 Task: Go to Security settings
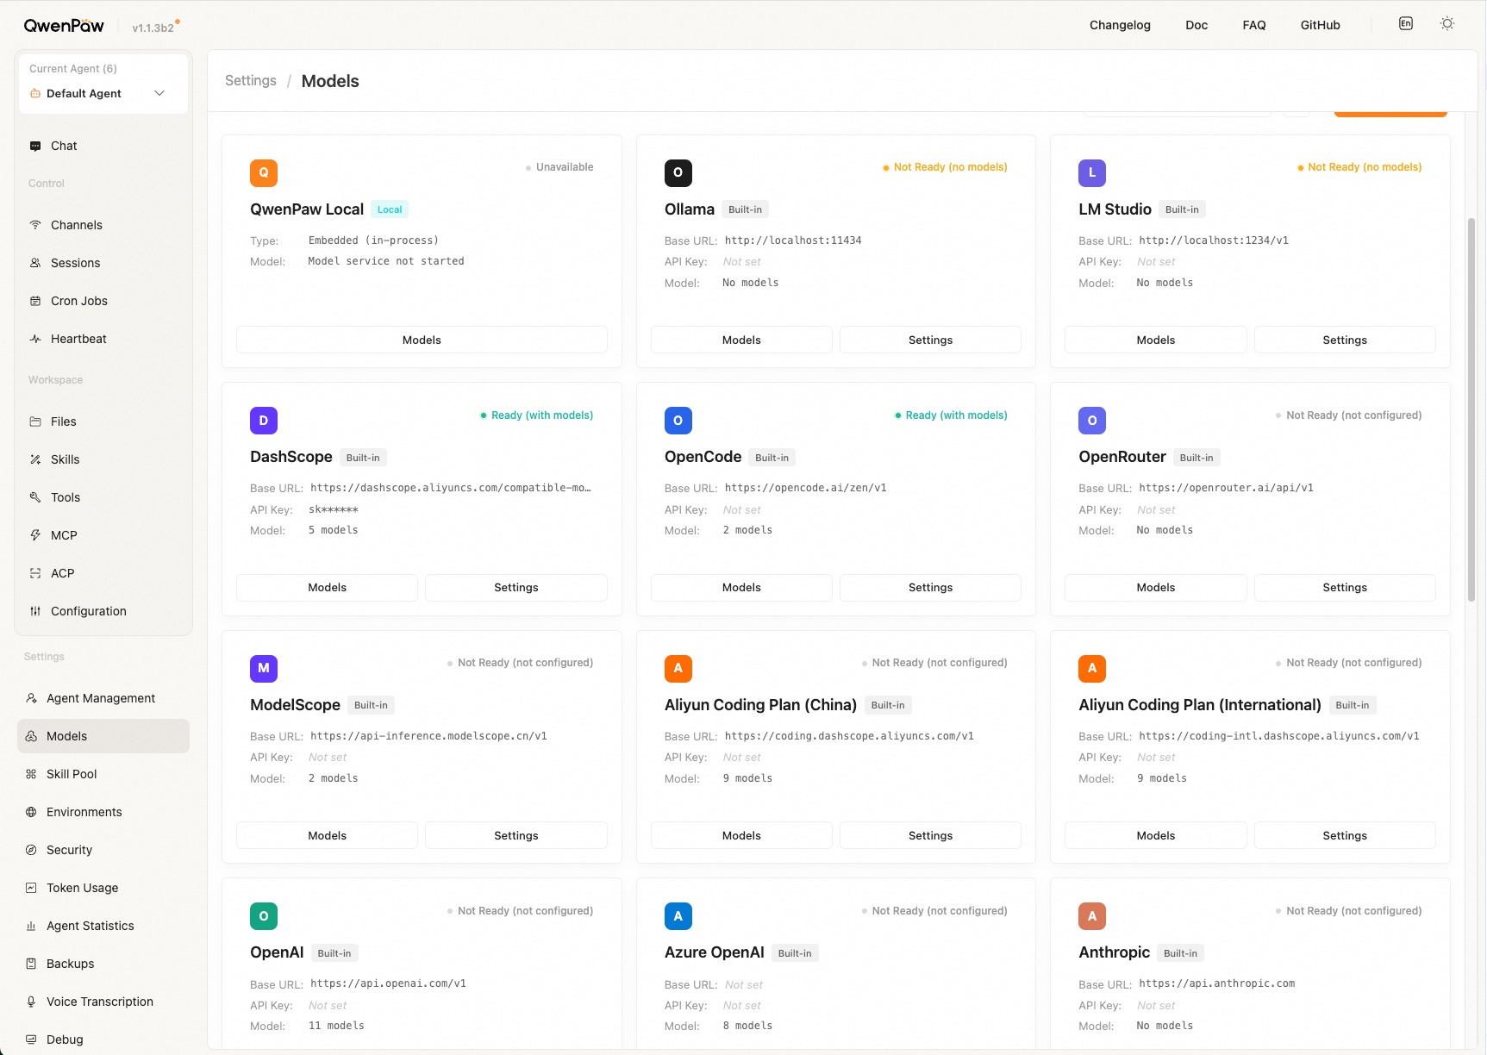(x=103, y=850)
